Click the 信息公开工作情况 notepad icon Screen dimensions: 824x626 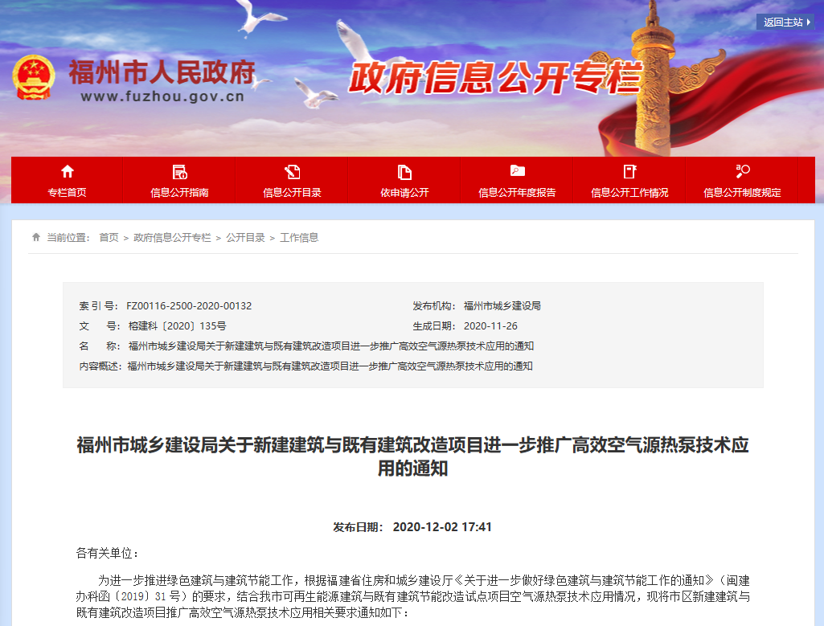pyautogui.click(x=629, y=171)
